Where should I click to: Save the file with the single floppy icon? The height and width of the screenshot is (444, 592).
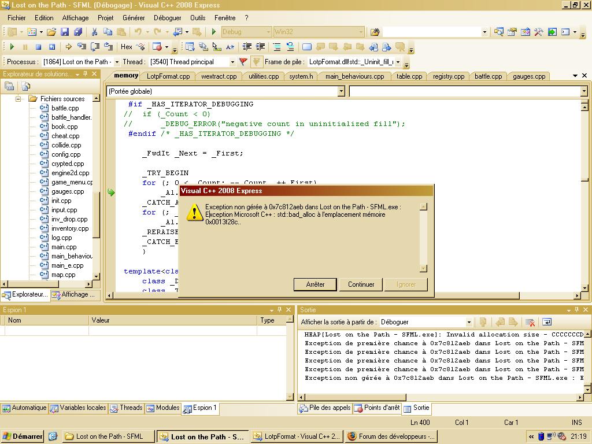point(65,32)
